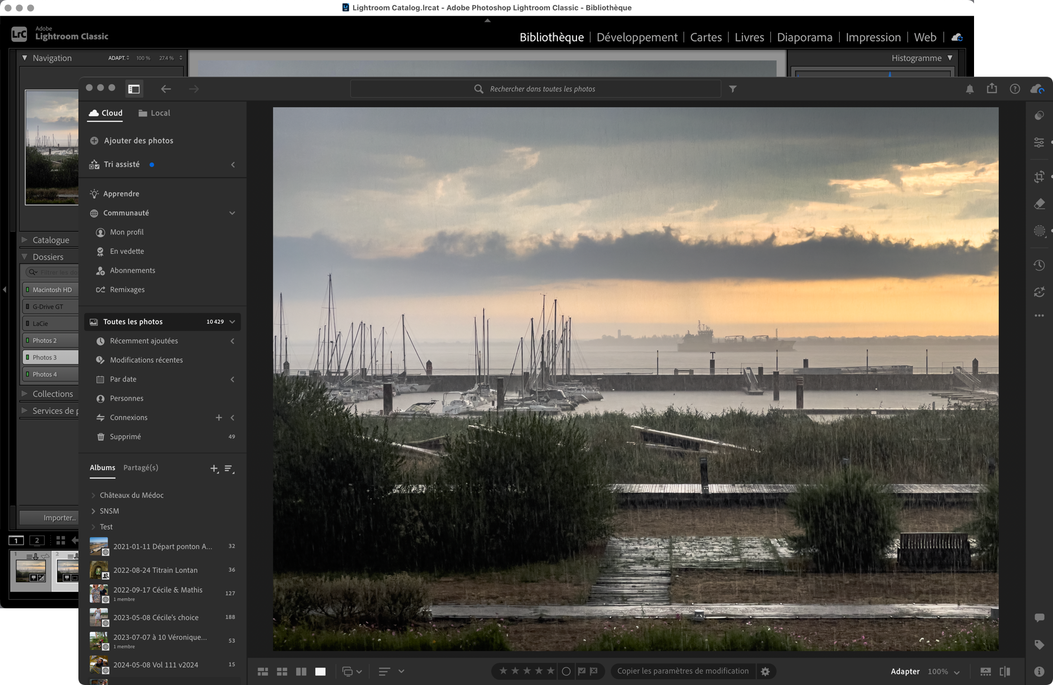Open the versions history clock icon
The height and width of the screenshot is (685, 1053).
click(1039, 265)
